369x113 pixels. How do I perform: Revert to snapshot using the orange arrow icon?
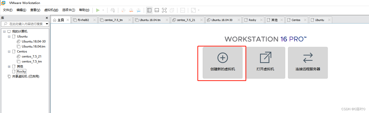tap(131, 10)
